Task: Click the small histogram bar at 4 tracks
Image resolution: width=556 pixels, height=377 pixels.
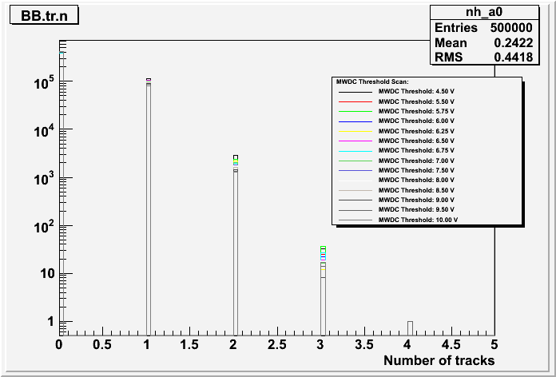Action: pos(410,328)
